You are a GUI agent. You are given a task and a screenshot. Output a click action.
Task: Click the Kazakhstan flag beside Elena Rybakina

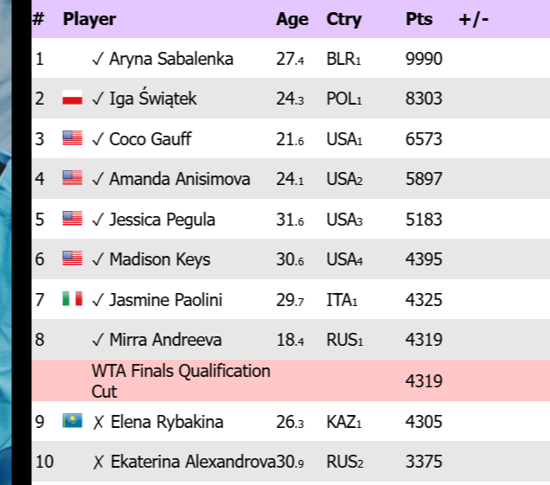pyautogui.click(x=72, y=421)
